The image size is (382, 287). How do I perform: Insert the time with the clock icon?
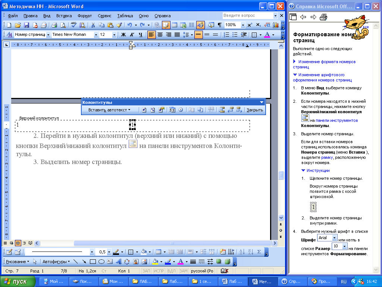point(181,110)
